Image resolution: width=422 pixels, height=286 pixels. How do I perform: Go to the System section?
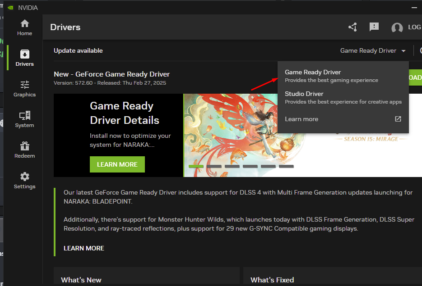(x=24, y=119)
